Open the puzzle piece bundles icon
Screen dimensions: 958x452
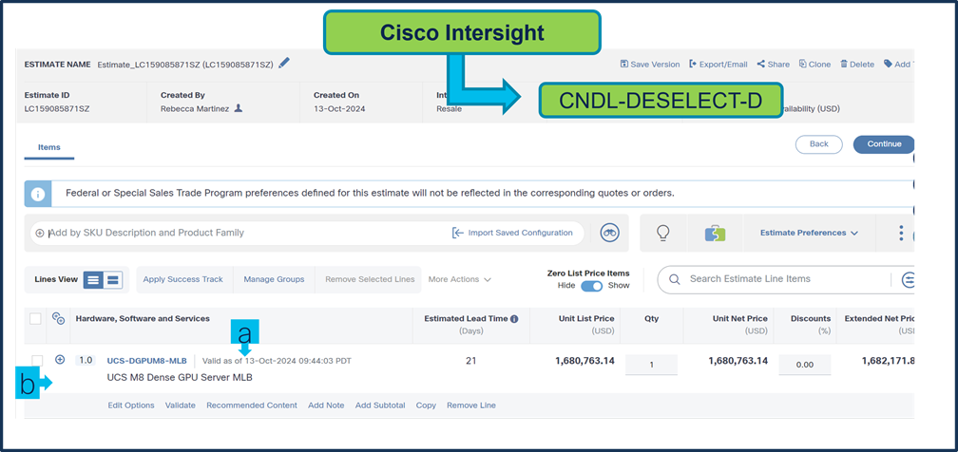(715, 233)
